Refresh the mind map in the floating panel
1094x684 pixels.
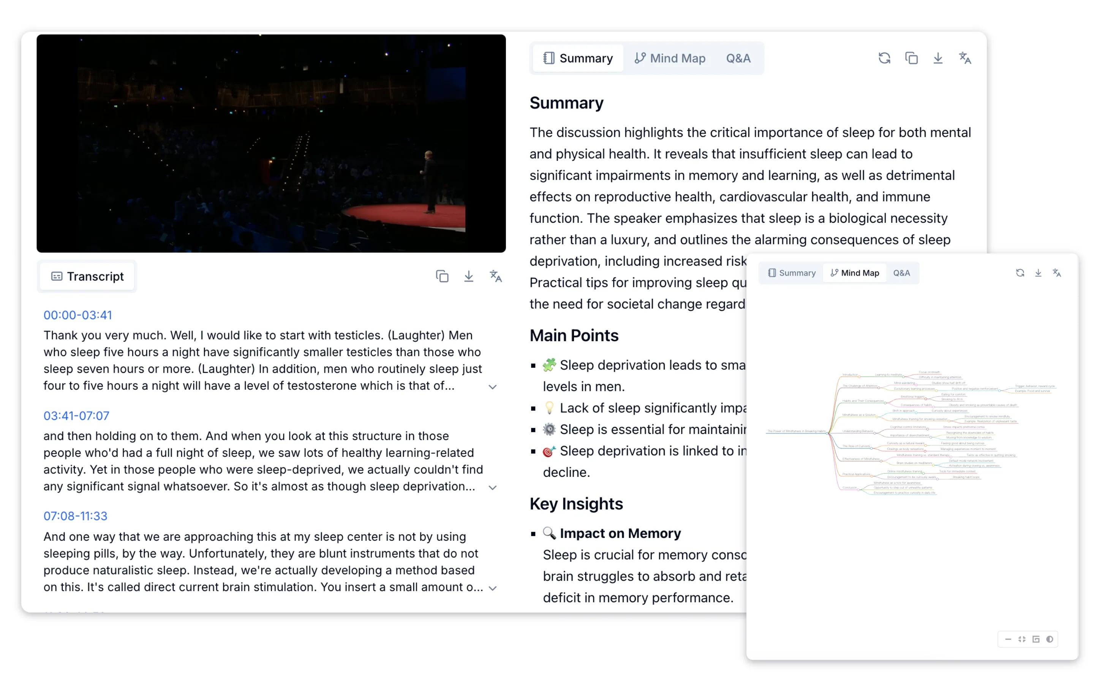click(1020, 273)
